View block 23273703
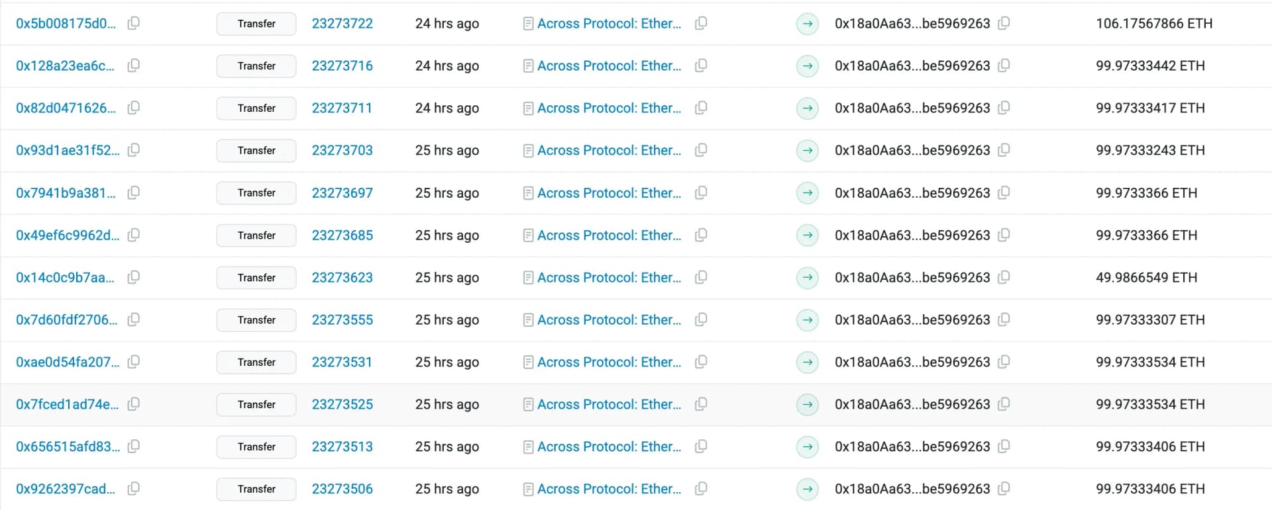 tap(343, 151)
